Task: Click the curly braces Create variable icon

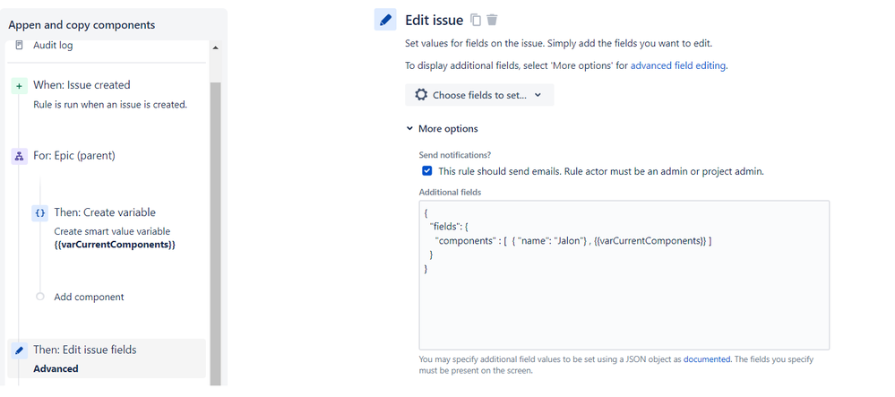Action: click(40, 213)
